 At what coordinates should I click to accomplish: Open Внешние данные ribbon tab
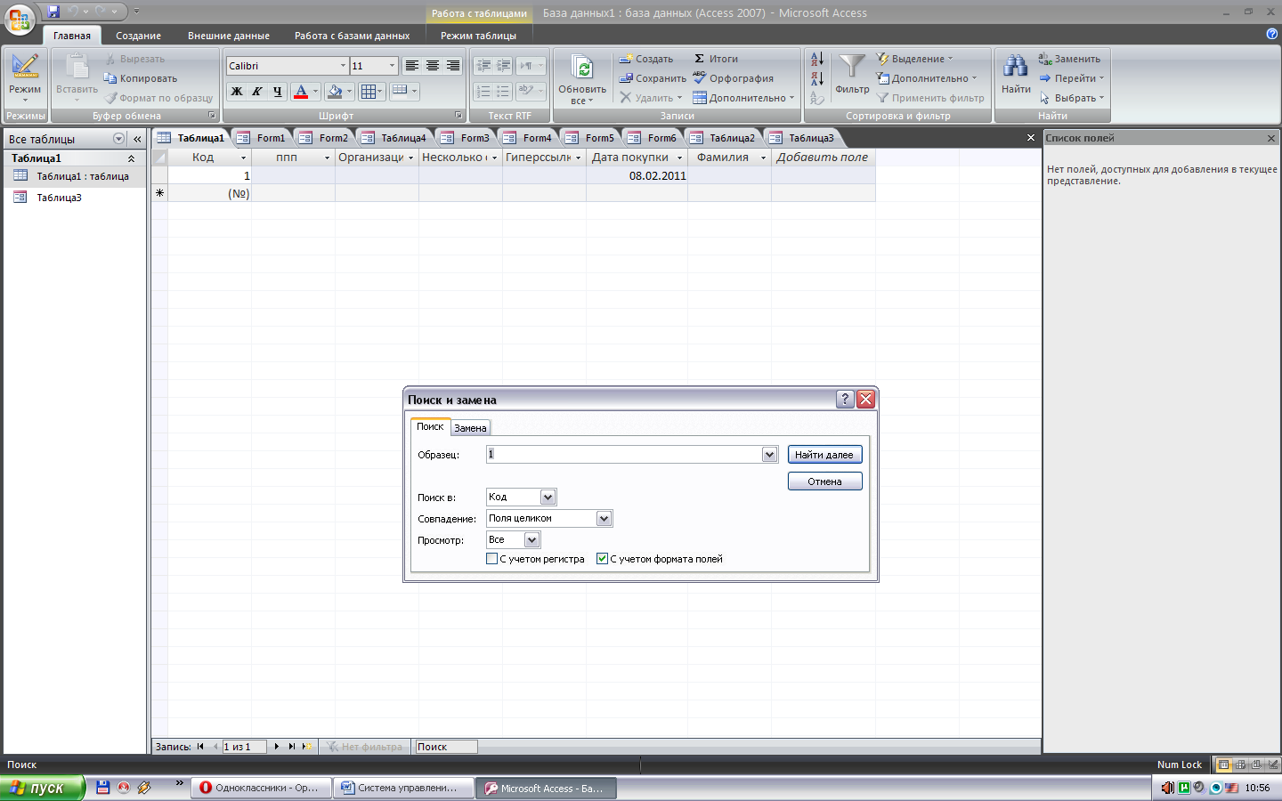[229, 36]
